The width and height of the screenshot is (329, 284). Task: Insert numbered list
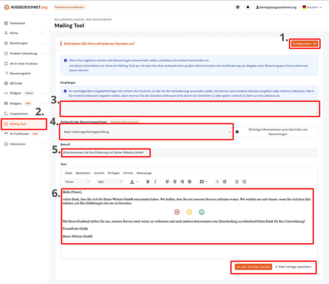pyautogui.click(x=237, y=182)
